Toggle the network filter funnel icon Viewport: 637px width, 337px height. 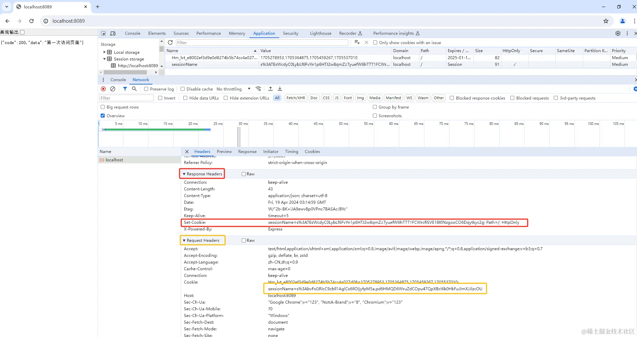[125, 89]
